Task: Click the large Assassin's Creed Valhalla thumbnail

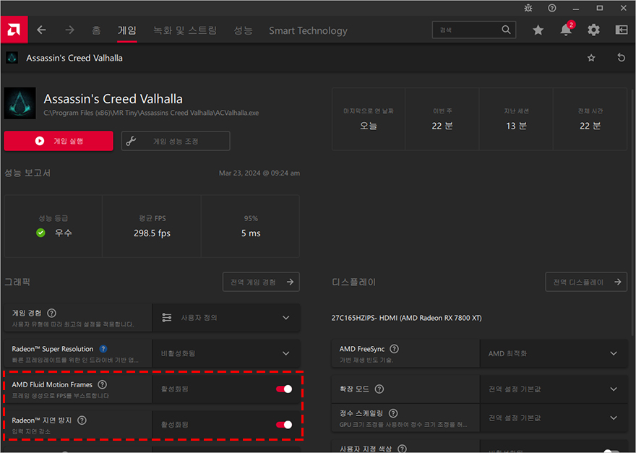Action: tap(20, 103)
